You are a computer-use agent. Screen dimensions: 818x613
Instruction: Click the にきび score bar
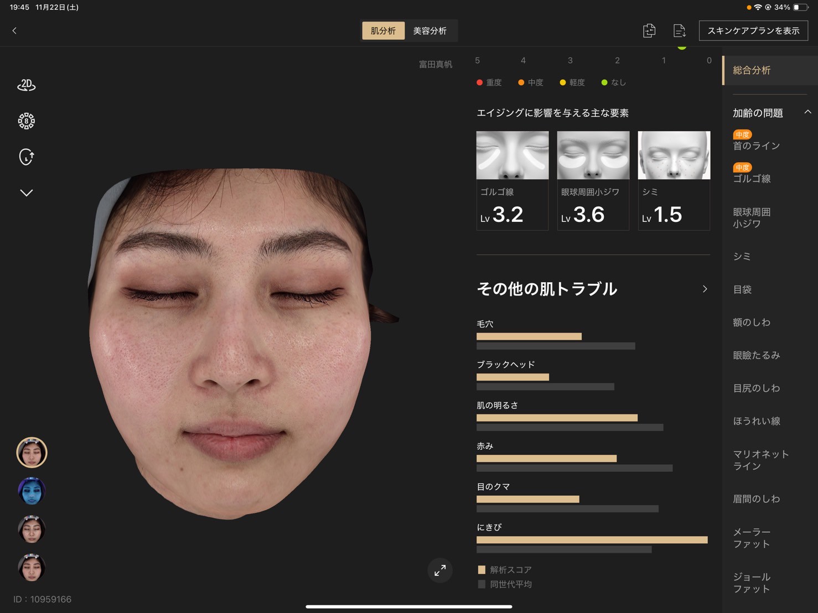592,539
